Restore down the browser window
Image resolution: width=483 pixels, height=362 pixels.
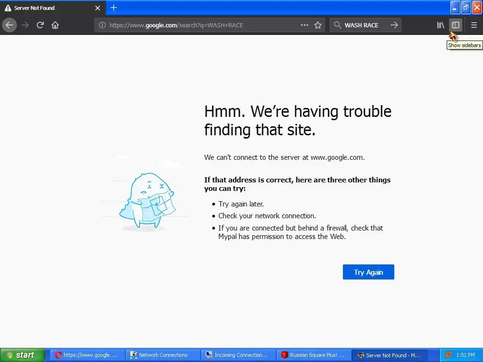466,8
